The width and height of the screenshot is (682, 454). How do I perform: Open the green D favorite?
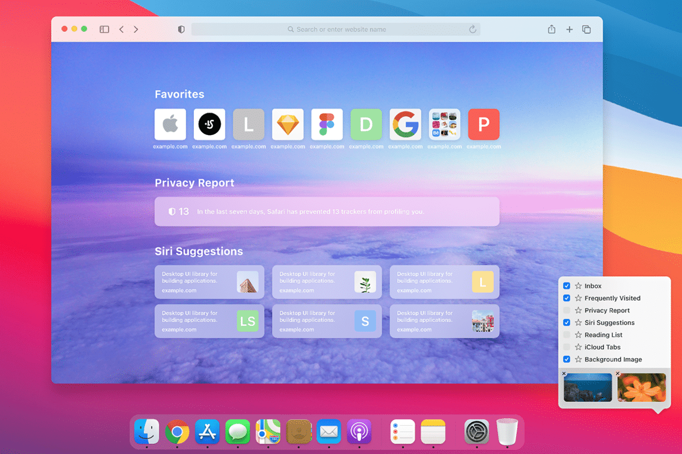click(366, 124)
